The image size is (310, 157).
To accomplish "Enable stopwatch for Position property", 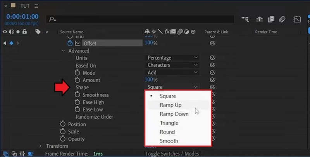I will click(63, 124).
